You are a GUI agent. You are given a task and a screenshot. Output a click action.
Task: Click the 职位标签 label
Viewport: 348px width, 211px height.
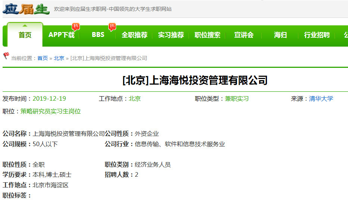click(x=17, y=195)
